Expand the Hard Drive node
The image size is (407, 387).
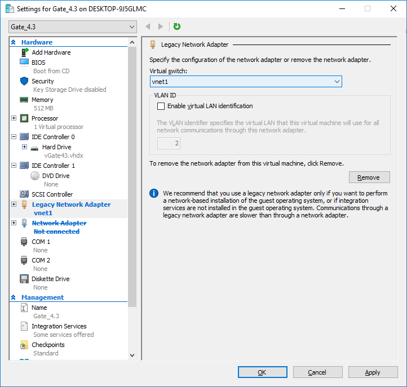[24, 147]
